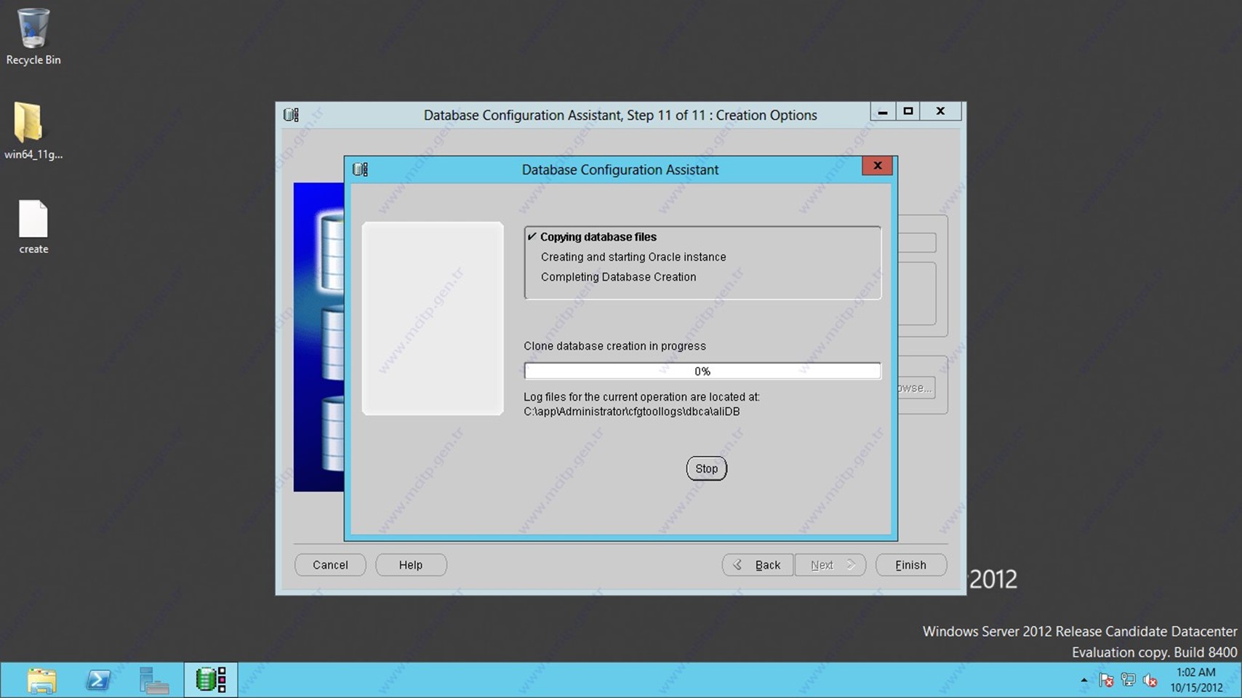Open the Recycle Bin desktop icon
This screenshot has height=698, width=1242.
tap(33, 36)
